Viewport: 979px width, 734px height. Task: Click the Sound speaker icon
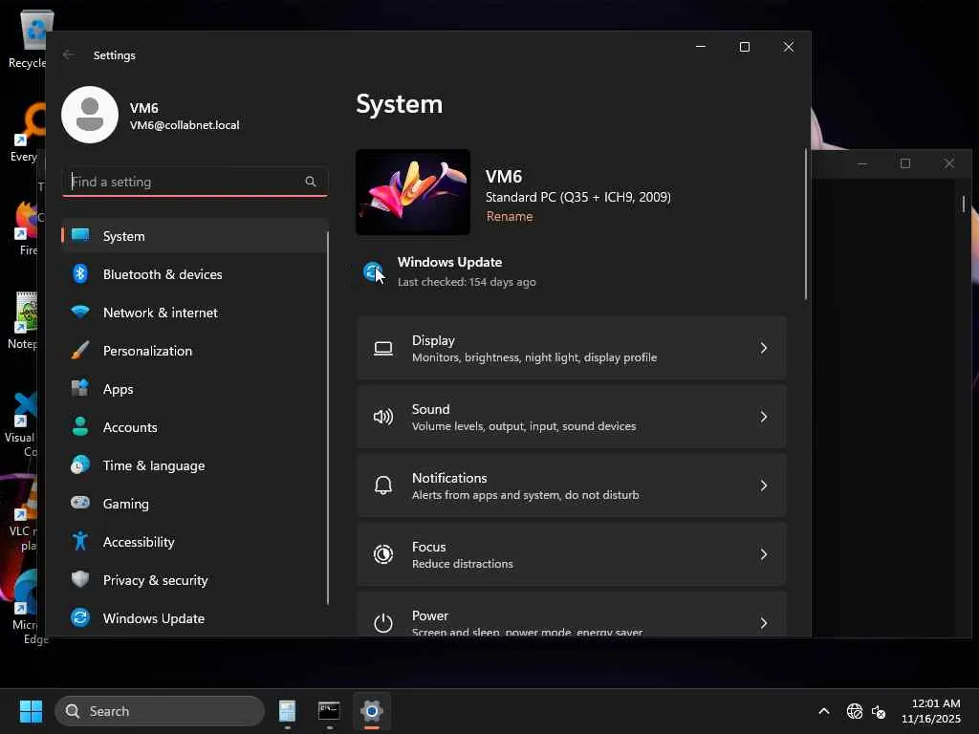pos(383,417)
